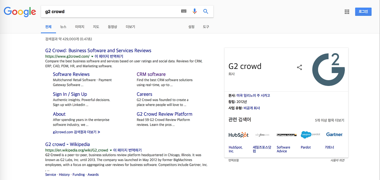The width and height of the screenshot is (380, 180).
Task: Open the 도구 menu
Action: tap(206, 27)
